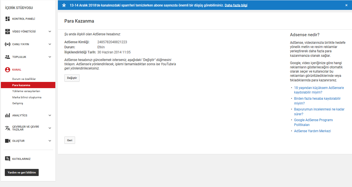
Task: Click the Adsense nedir? heading
Action: click(305, 35)
